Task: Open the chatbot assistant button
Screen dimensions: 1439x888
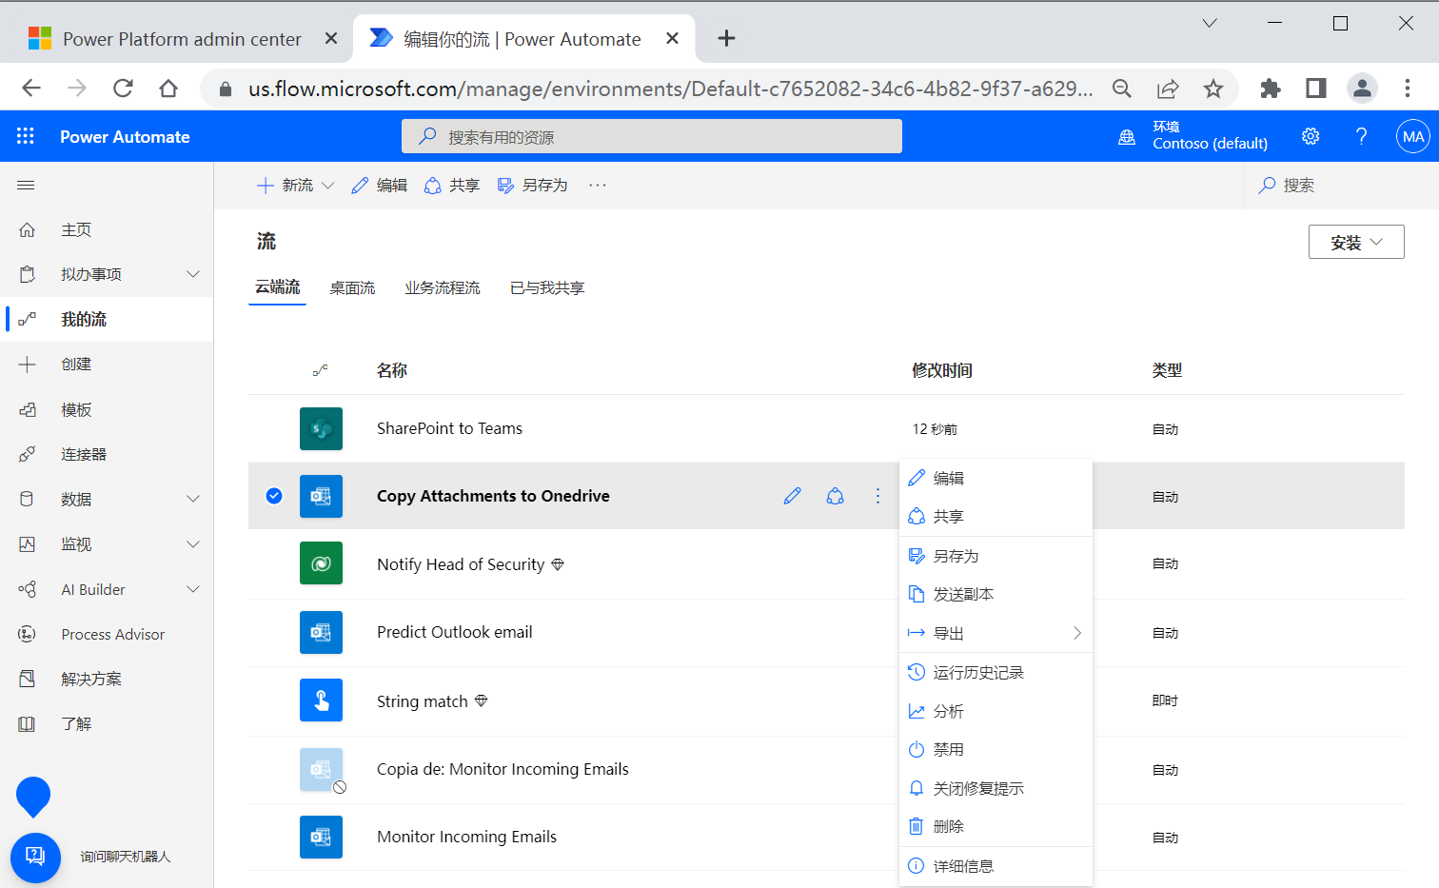Action: (x=35, y=857)
